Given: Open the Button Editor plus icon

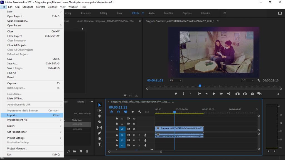Looking at the screenshot, I should point(278,94).
